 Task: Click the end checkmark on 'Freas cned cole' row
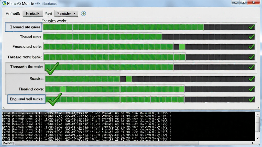click(x=252, y=47)
